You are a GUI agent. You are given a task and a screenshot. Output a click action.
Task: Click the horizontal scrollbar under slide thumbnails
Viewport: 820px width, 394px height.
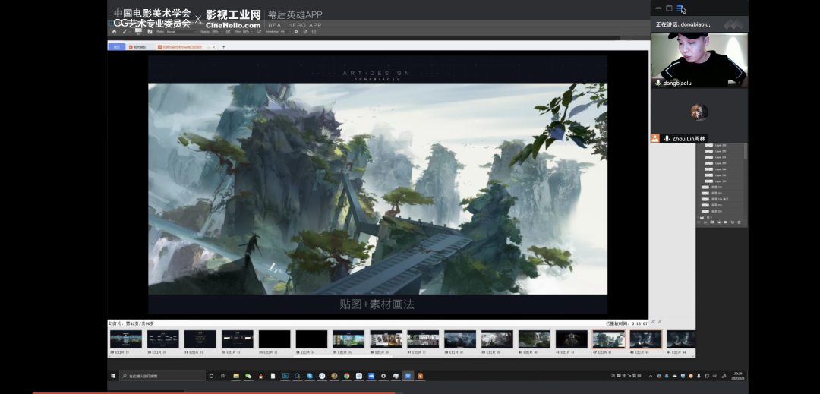point(342,356)
